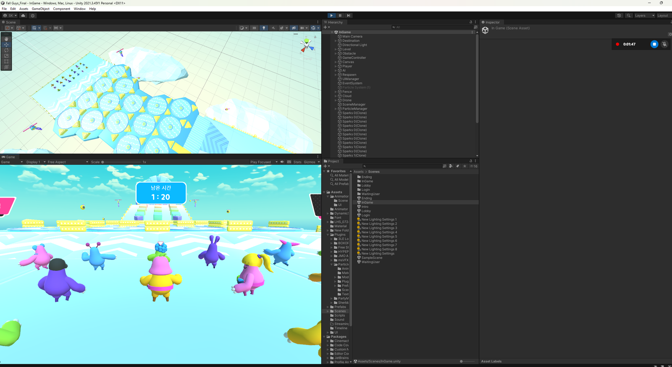Open the undo history icon
The height and width of the screenshot is (367, 672).
(619, 16)
